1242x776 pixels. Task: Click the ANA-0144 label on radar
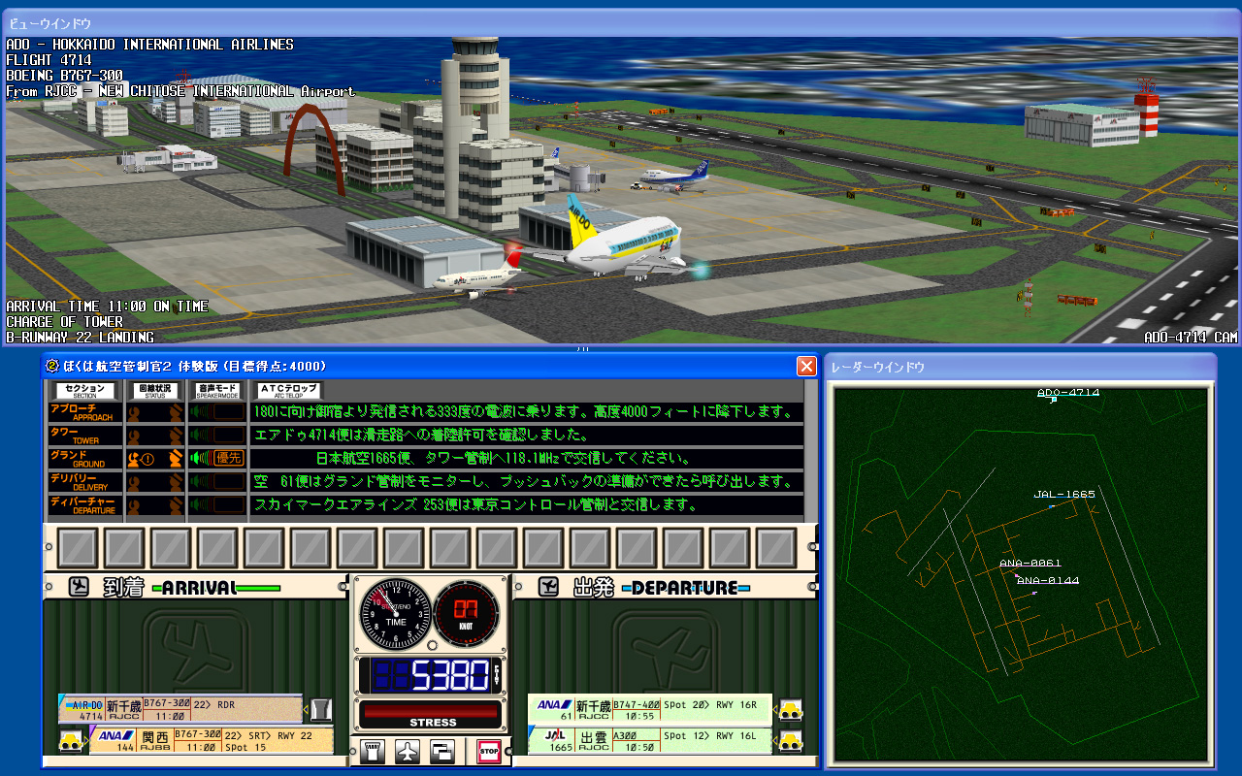(x=1048, y=580)
